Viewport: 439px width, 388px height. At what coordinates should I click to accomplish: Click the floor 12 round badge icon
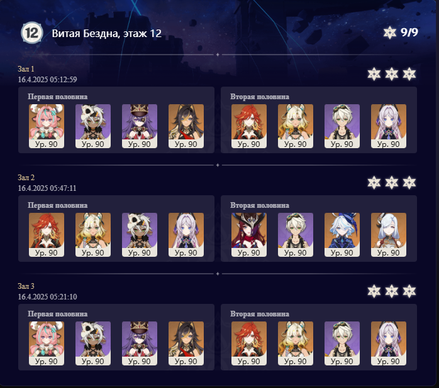pos(32,33)
